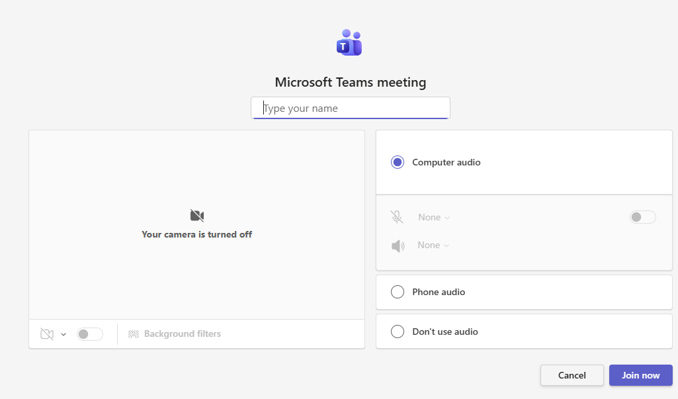678x399 pixels.
Task: Open the speaker None dropdown
Action: pos(433,245)
